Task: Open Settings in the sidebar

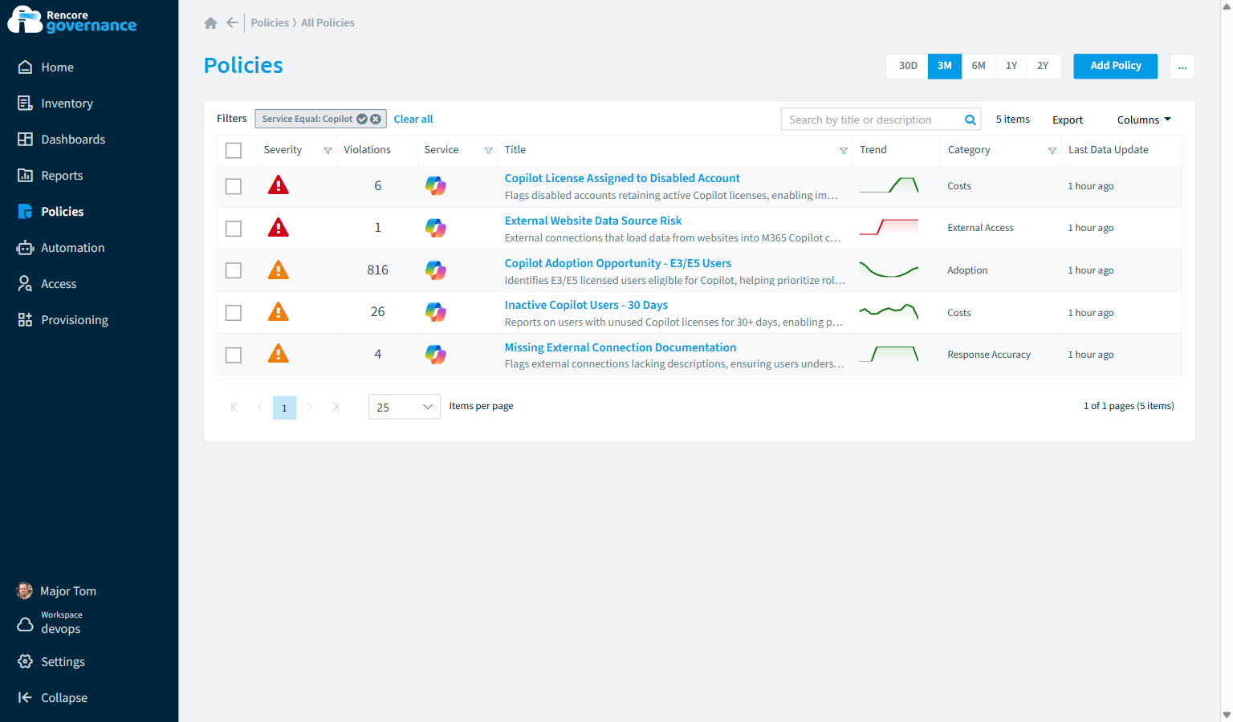Action: point(51,662)
